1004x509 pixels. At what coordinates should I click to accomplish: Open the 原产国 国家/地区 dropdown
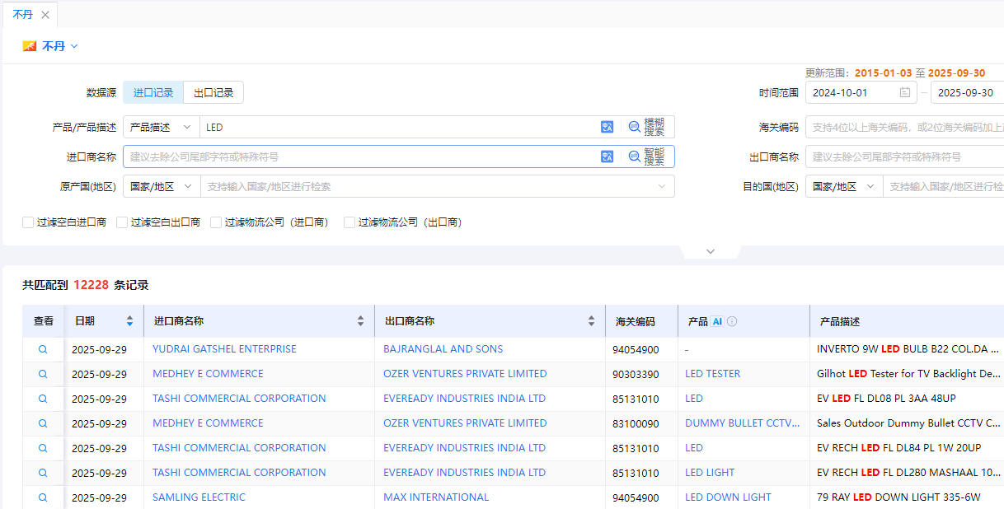tap(161, 186)
